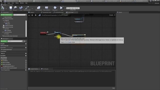Screen dimensions: 160x90
Task: Click the Hide Unrelated icon
Action: pyautogui.click(x=27, y=8)
